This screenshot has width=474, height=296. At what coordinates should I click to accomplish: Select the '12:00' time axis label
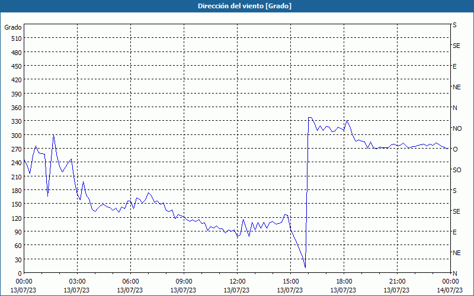point(238,282)
